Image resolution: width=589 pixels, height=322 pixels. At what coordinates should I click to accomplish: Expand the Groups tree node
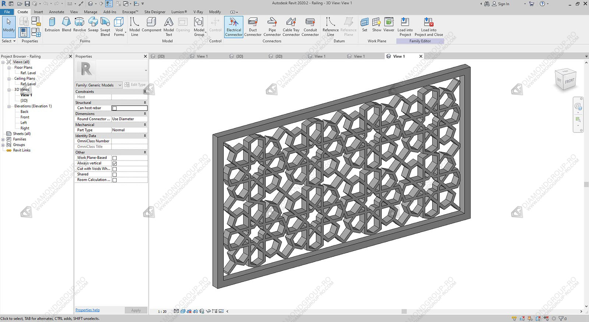[x=3, y=145]
